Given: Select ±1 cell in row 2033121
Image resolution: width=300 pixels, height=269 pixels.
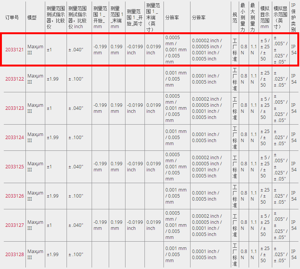Looking at the screenshot, I should [49, 50].
